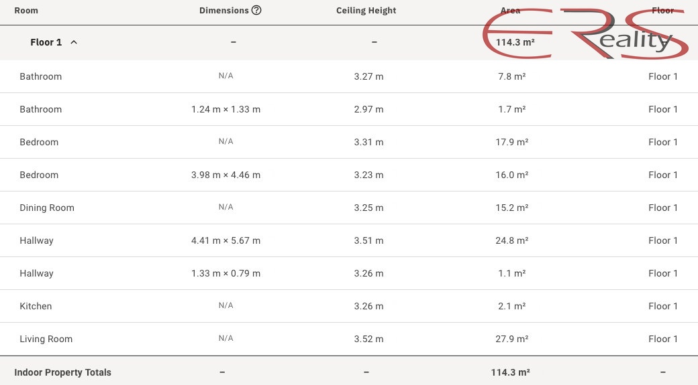Click the 1.24 m × 1.33 m Bathroom dimensions
This screenshot has height=385, width=698.
click(226, 109)
